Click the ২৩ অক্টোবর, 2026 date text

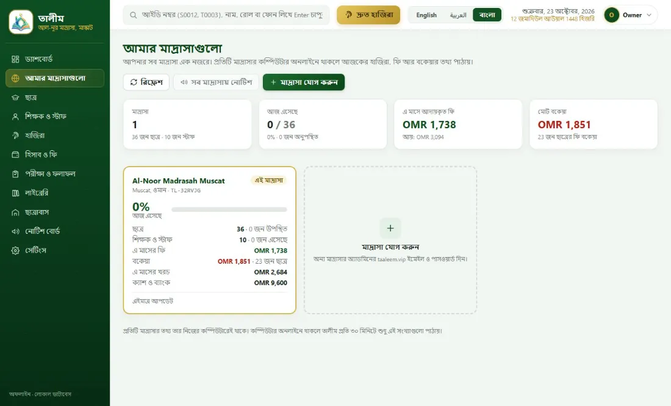pos(558,11)
